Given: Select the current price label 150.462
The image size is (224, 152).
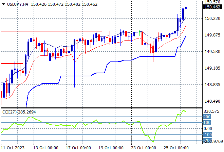Looking at the screenshot, I should [x=212, y=7].
